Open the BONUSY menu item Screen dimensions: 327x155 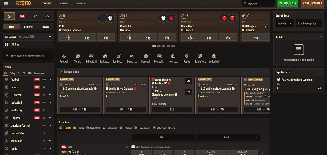[x=81, y=4]
